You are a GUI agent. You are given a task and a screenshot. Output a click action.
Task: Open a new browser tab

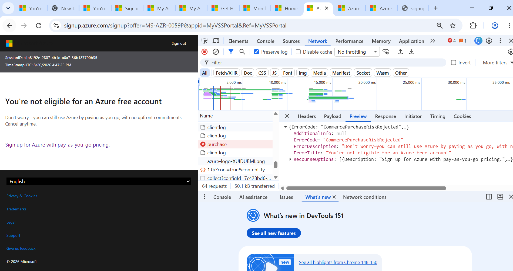436,8
